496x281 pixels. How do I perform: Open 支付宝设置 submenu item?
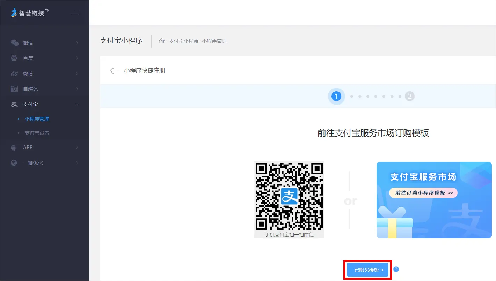pos(37,133)
